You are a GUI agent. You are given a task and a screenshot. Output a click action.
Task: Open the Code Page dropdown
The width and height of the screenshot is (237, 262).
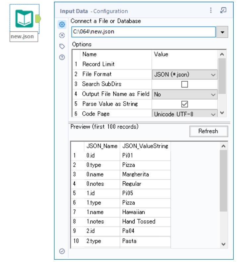tap(185, 113)
